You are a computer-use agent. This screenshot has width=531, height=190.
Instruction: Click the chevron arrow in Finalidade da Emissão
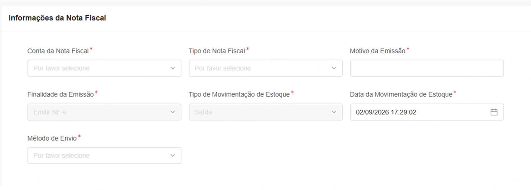[x=173, y=112]
